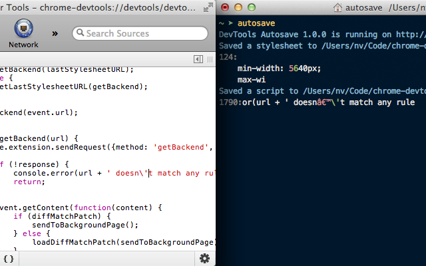Click the magnifier icon in Search Sources
The image size is (426, 266).
pyautogui.click(x=80, y=33)
